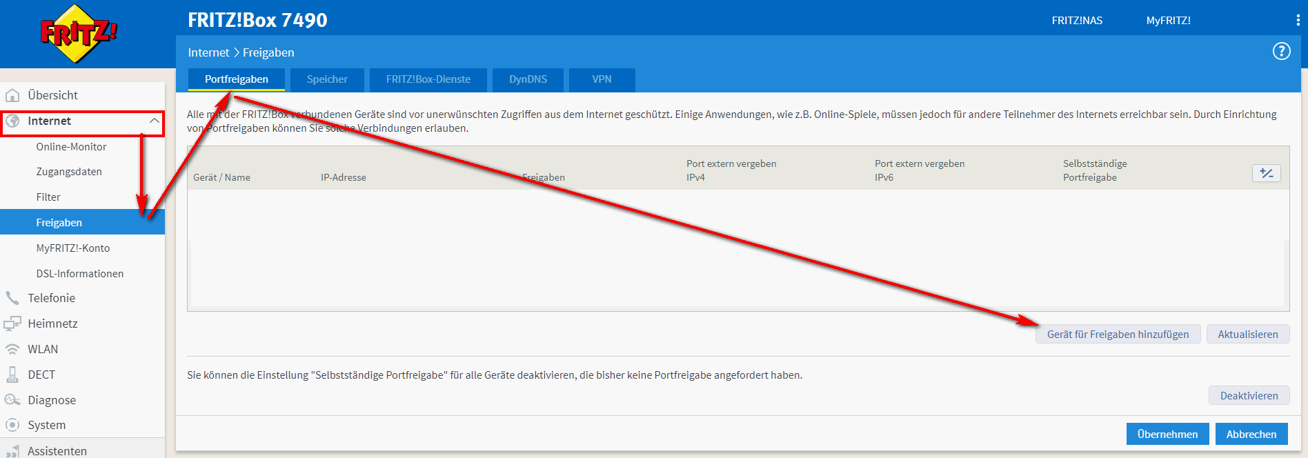Click the table column settings icon

click(1266, 173)
